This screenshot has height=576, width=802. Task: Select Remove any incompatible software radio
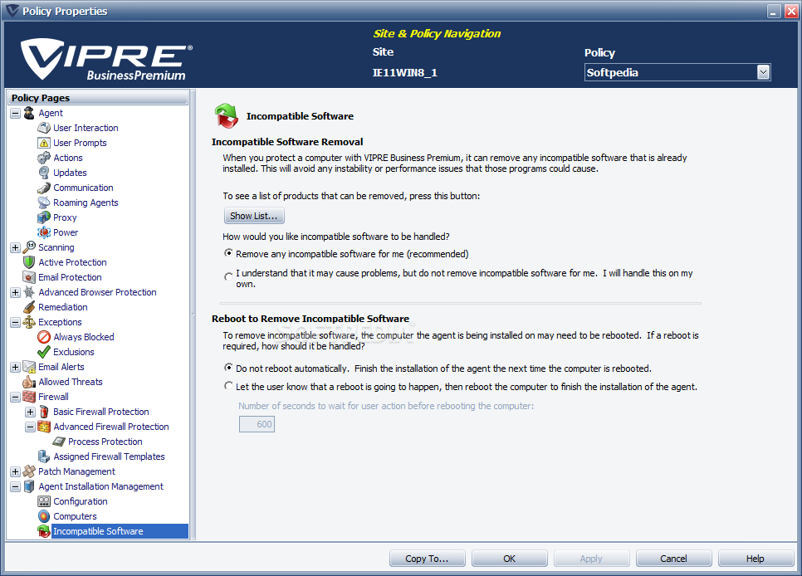point(228,253)
